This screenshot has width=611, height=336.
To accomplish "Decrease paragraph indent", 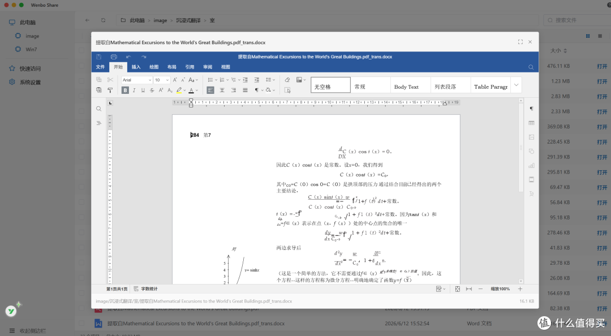I will pos(245,80).
